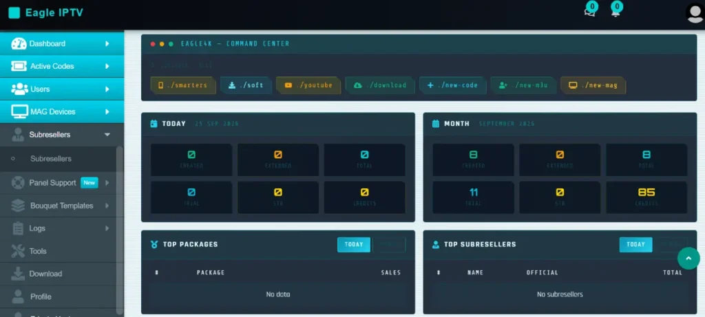This screenshot has height=317, width=705.
Task: Click the Panel Support lifebuoy icon
Action: [18, 183]
